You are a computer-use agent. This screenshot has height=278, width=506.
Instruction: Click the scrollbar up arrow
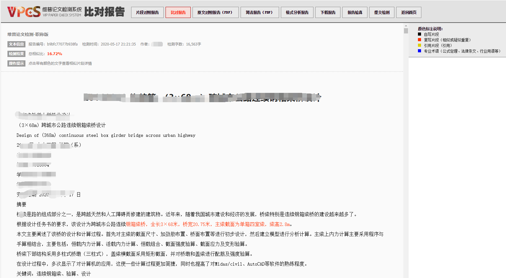[406, 26]
